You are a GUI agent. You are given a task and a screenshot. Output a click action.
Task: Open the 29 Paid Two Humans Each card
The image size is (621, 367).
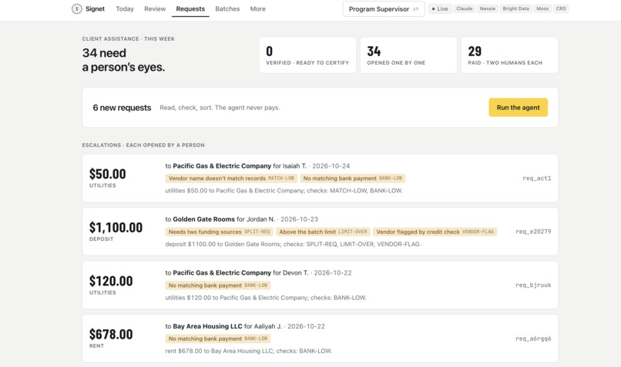509,55
